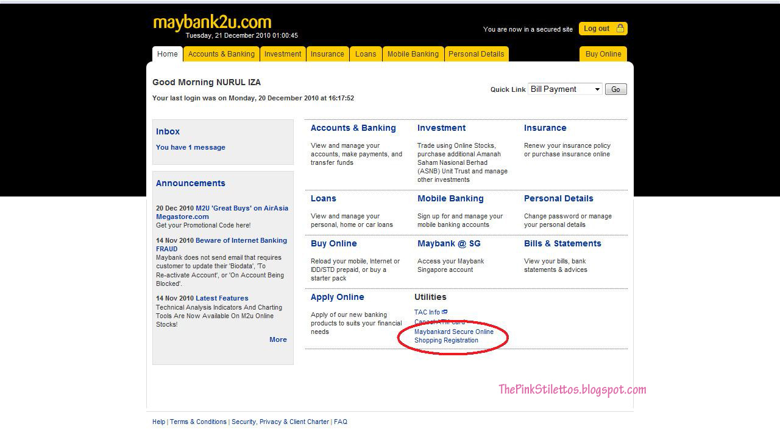Click the Go button

click(x=615, y=89)
